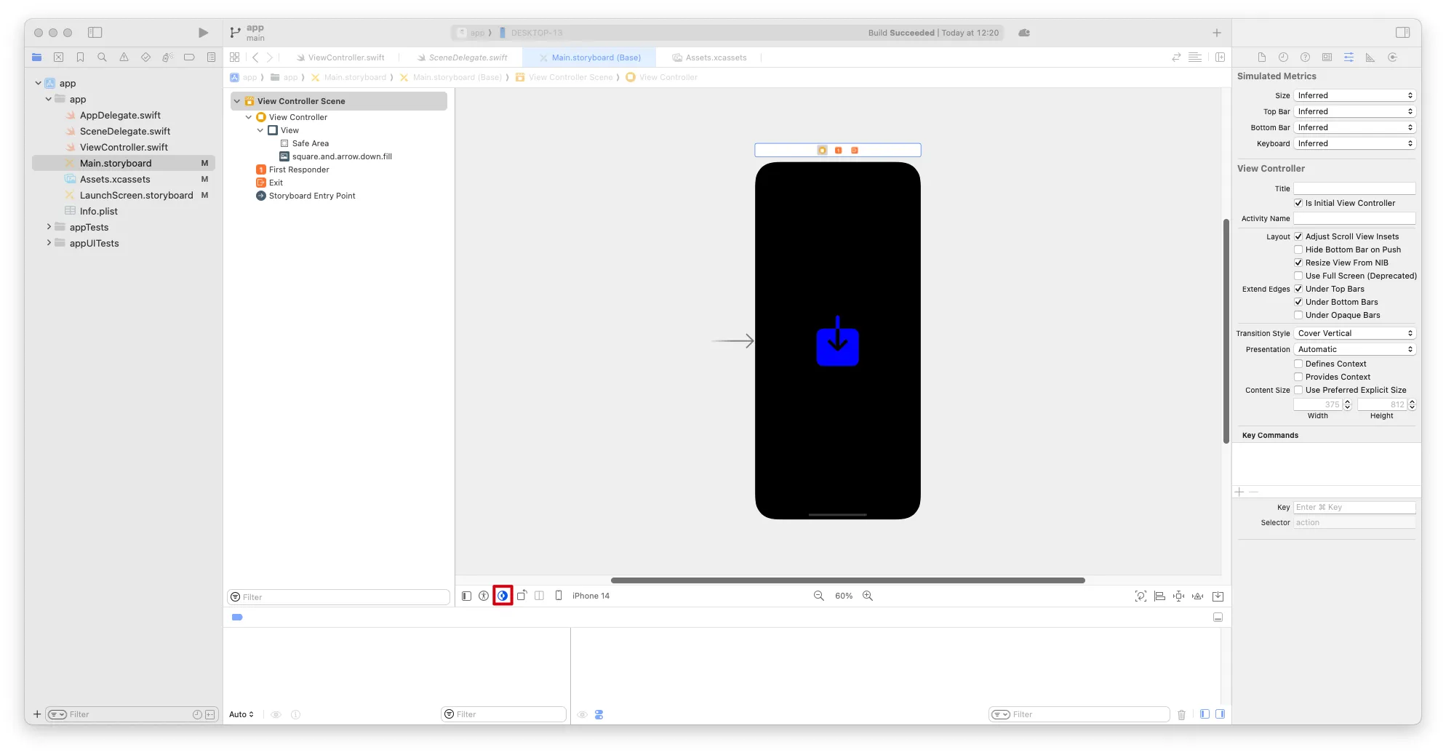Switch to Assets.xcassets tab
Image resolution: width=1446 pixels, height=755 pixels.
(709, 57)
